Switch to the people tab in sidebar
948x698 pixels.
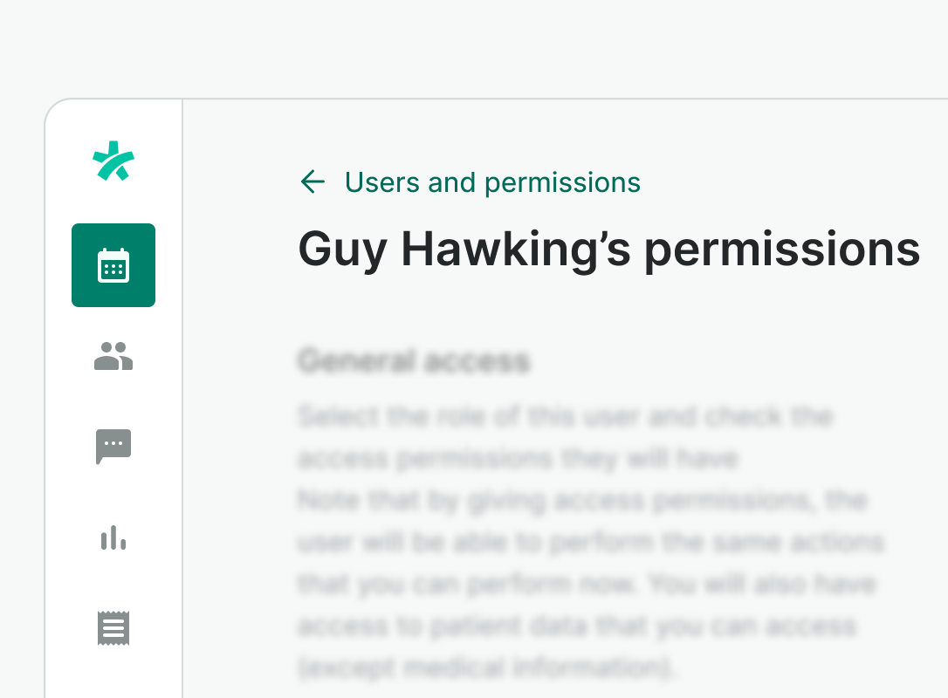113,356
